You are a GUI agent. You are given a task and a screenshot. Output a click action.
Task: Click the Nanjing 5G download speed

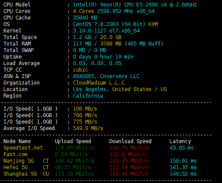[x=129, y=161]
